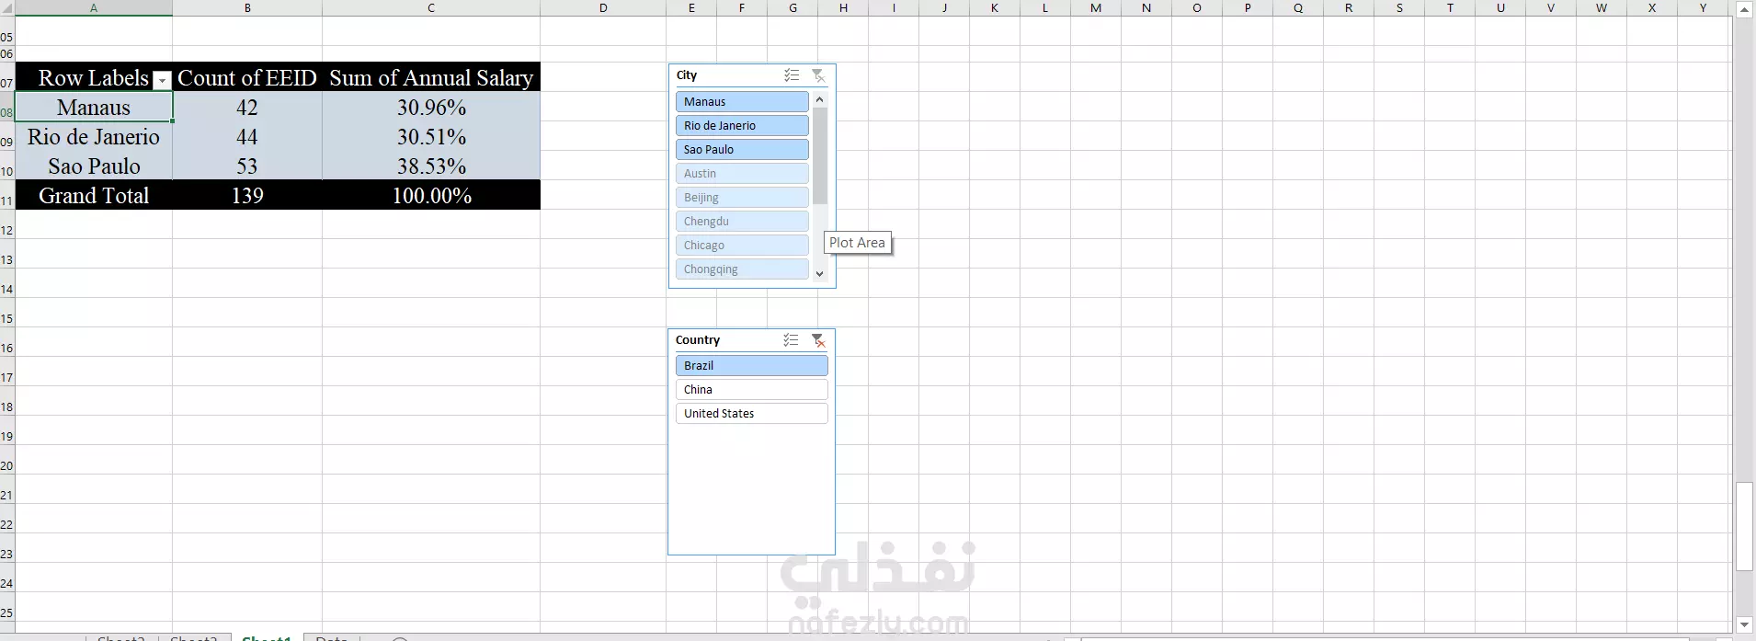Select Chengdu in the City slicer
The width and height of the screenshot is (1756, 641).
(742, 221)
